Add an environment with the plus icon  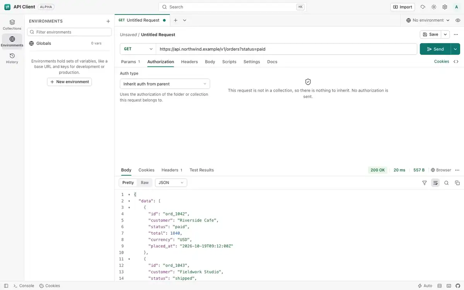point(108,21)
